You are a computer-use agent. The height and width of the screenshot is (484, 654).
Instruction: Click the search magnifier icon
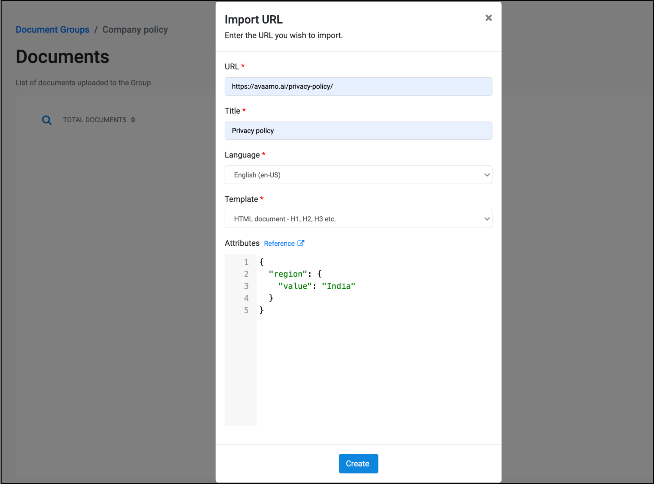pyautogui.click(x=47, y=120)
